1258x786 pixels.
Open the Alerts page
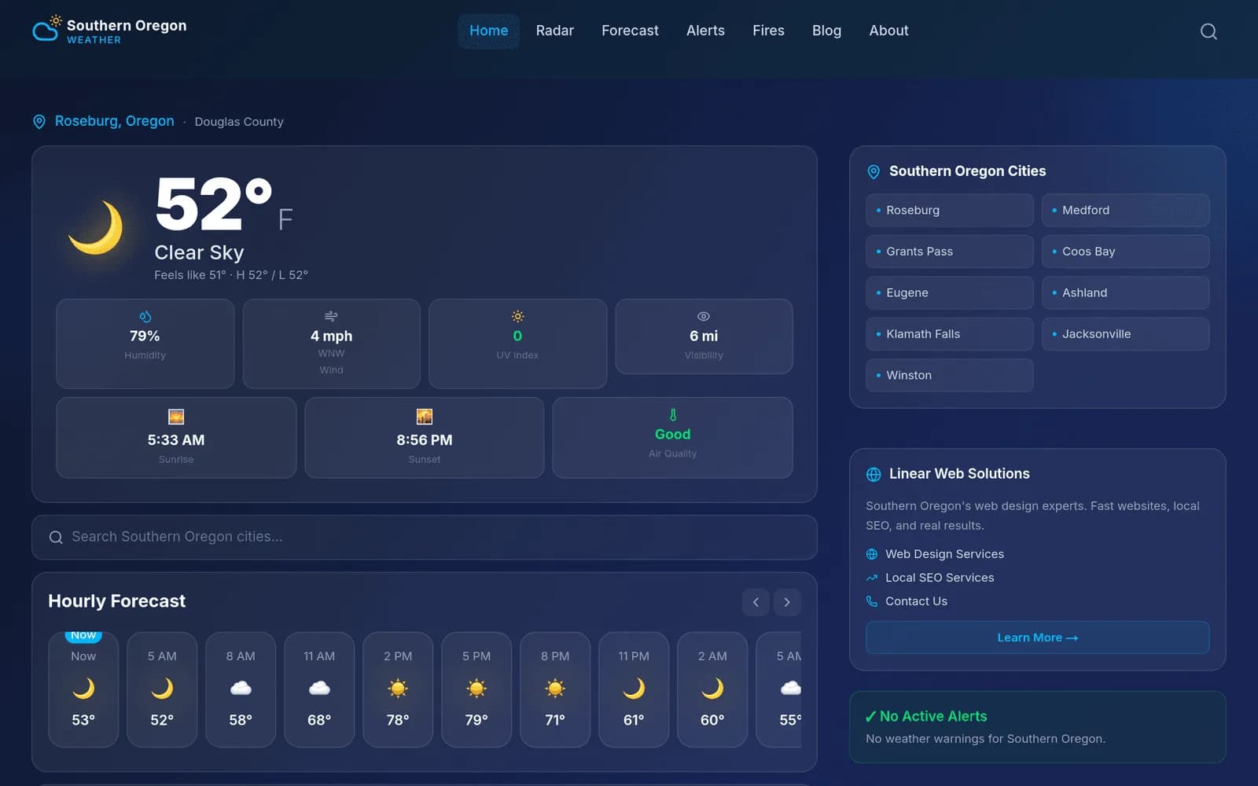[x=705, y=31]
